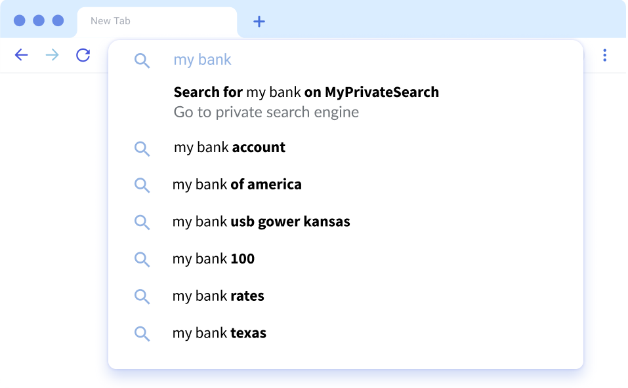
Task: Go forward using the right arrow icon
Action: click(x=52, y=55)
